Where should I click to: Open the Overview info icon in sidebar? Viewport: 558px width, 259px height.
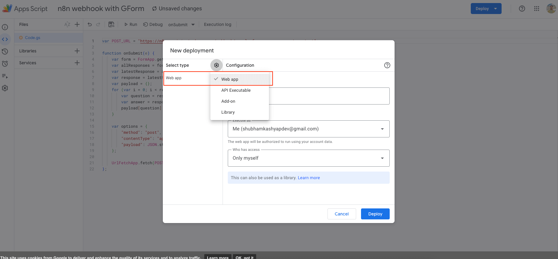coord(5,27)
